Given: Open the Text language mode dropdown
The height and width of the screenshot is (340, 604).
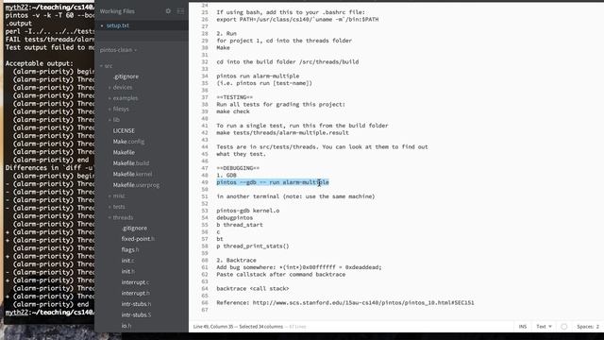Looking at the screenshot, I should (x=544, y=327).
